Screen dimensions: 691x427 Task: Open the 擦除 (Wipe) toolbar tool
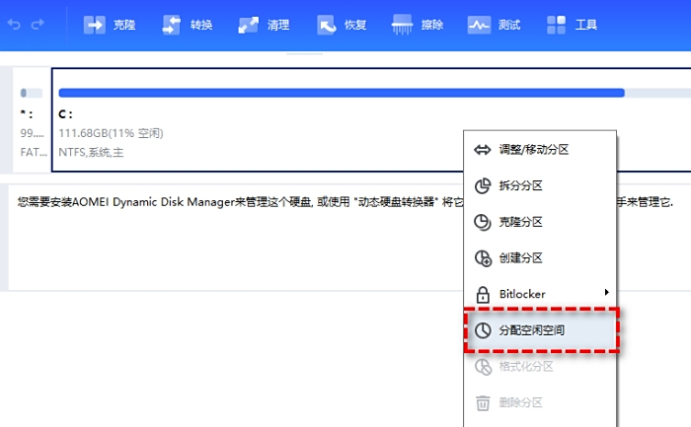419,25
